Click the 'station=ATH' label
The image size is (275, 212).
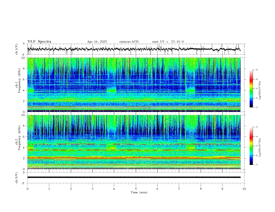[x=129, y=42]
